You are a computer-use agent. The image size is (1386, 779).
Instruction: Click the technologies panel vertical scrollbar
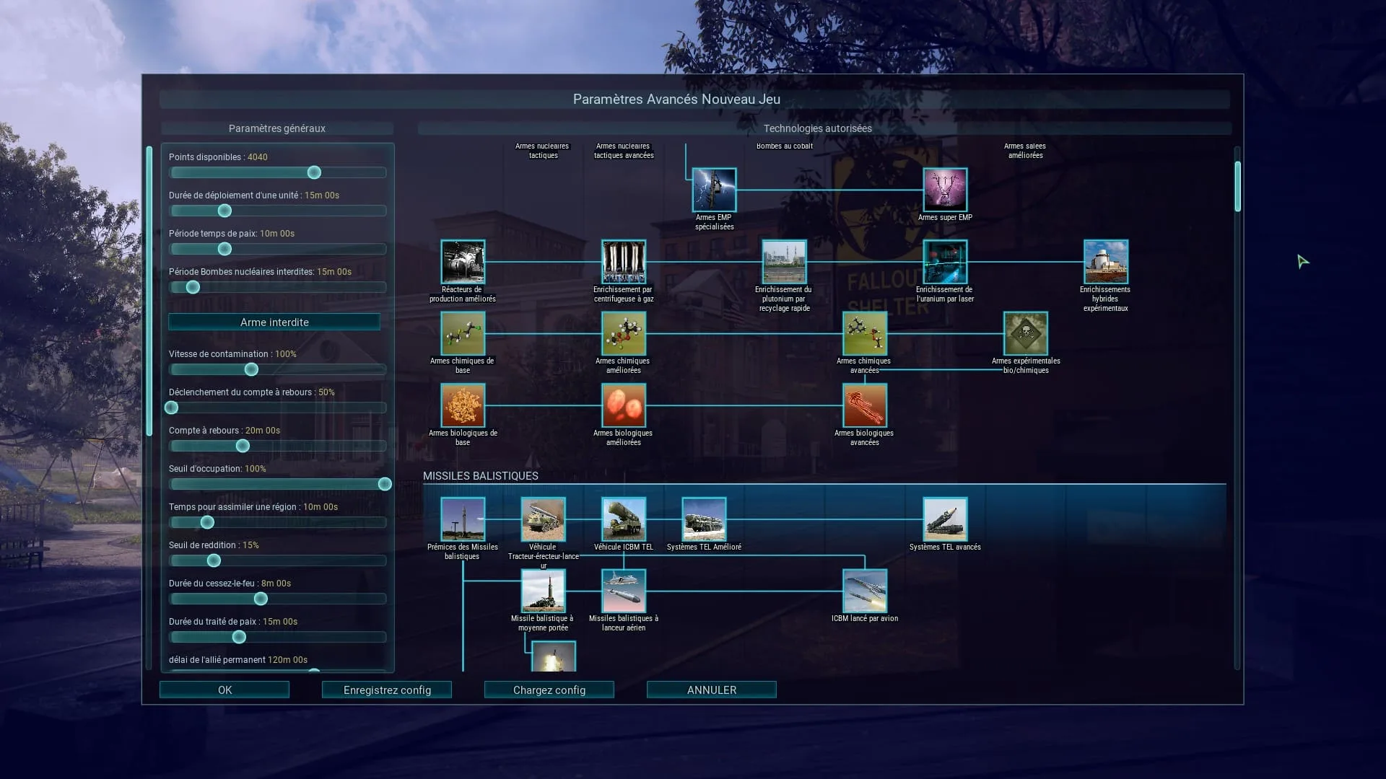point(1237,186)
